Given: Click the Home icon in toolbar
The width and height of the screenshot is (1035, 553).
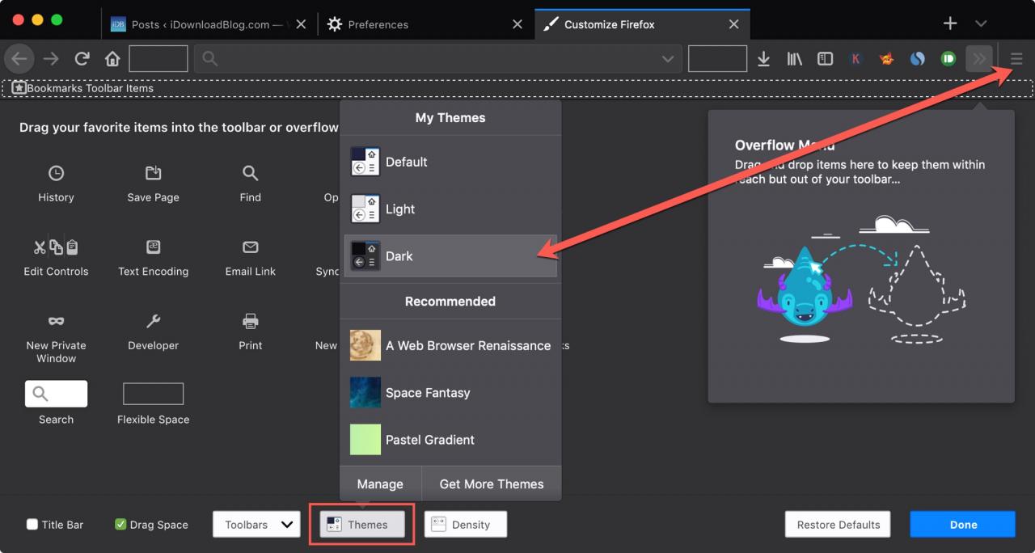Looking at the screenshot, I should (112, 59).
